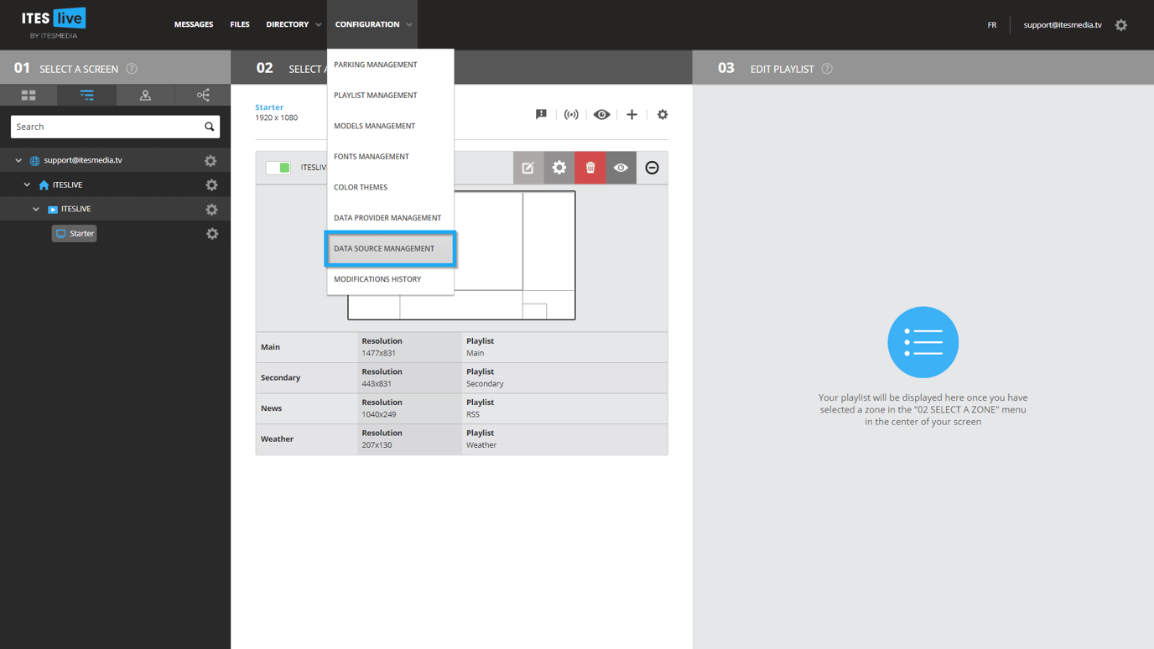Edit the ITESLIVE model with pencil icon
The width and height of the screenshot is (1154, 649).
coord(528,168)
